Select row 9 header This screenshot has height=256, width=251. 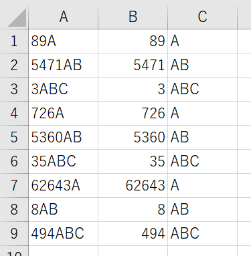tap(14, 233)
